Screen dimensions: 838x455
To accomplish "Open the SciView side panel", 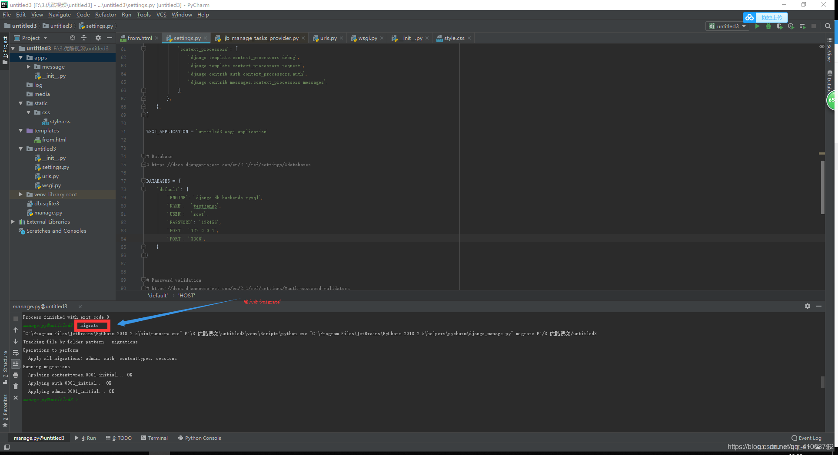I will 830,50.
